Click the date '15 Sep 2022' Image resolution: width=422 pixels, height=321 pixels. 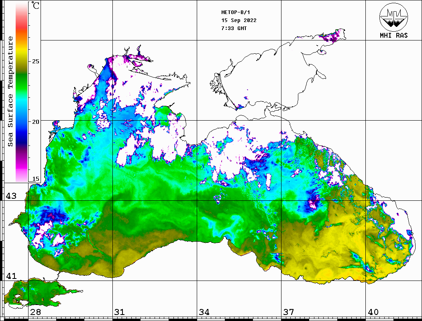click(239, 20)
